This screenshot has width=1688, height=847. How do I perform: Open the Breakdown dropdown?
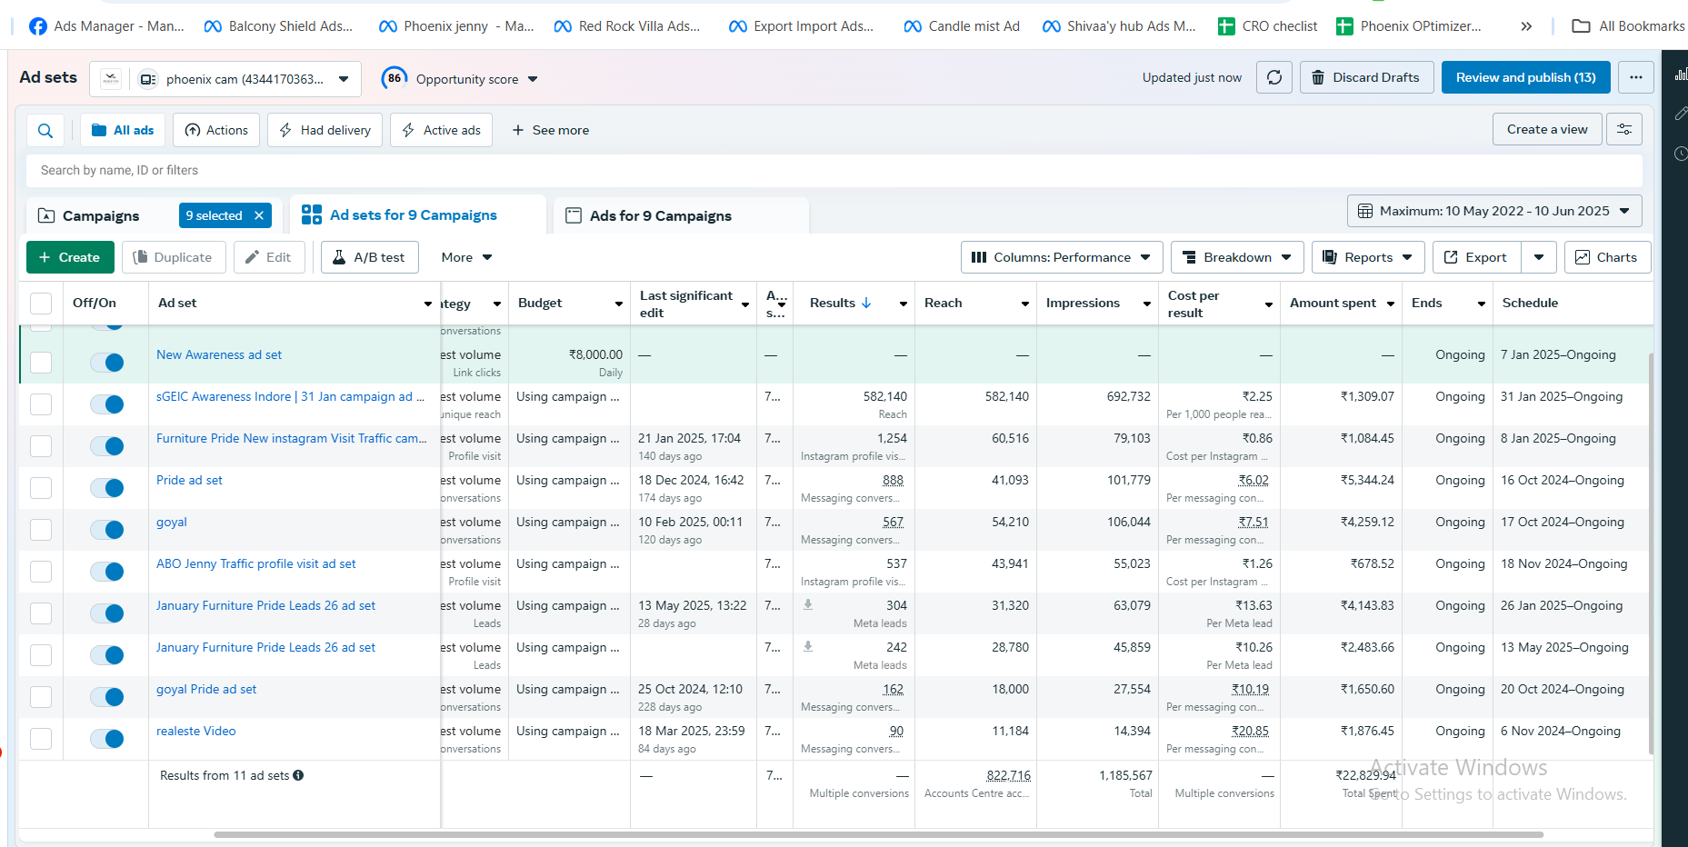[1237, 257]
